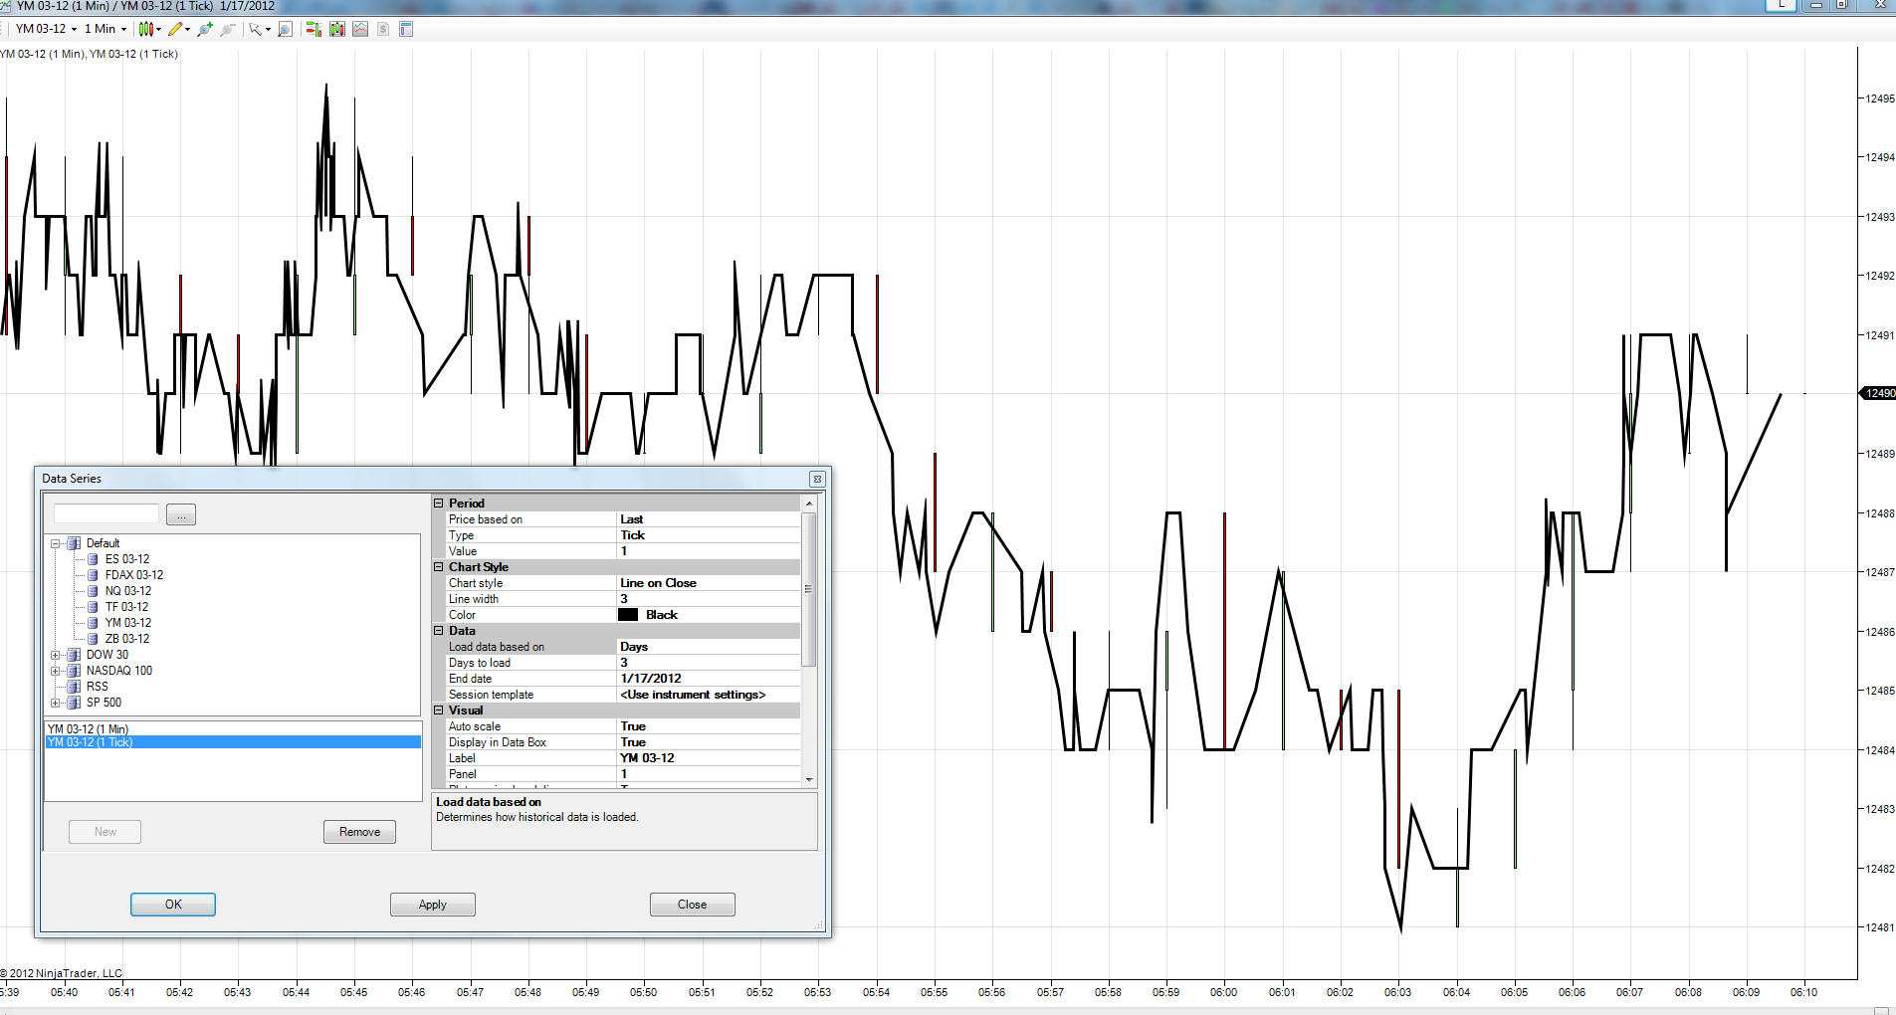Image resolution: width=1896 pixels, height=1015 pixels.
Task: Open the drawing tools dropdown arrow
Action: click(188, 29)
